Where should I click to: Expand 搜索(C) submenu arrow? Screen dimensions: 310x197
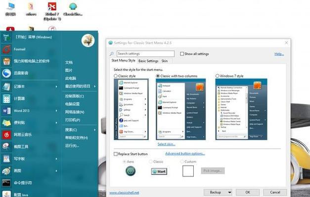pyautogui.click(x=95, y=130)
